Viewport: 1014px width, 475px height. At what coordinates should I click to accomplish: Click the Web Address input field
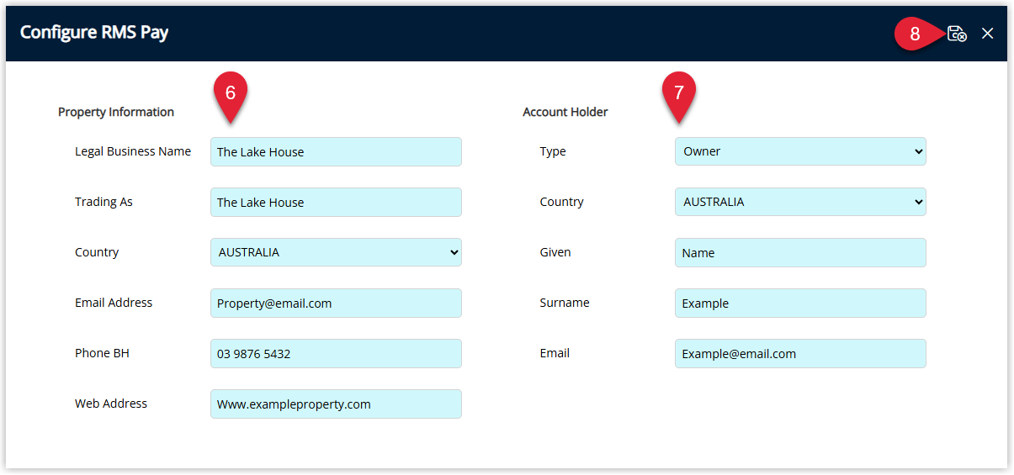pyautogui.click(x=336, y=404)
